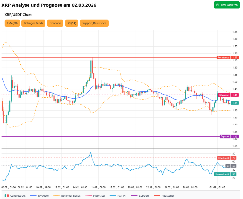Toggle the orange EMA(20) indicator button

coord(12,23)
